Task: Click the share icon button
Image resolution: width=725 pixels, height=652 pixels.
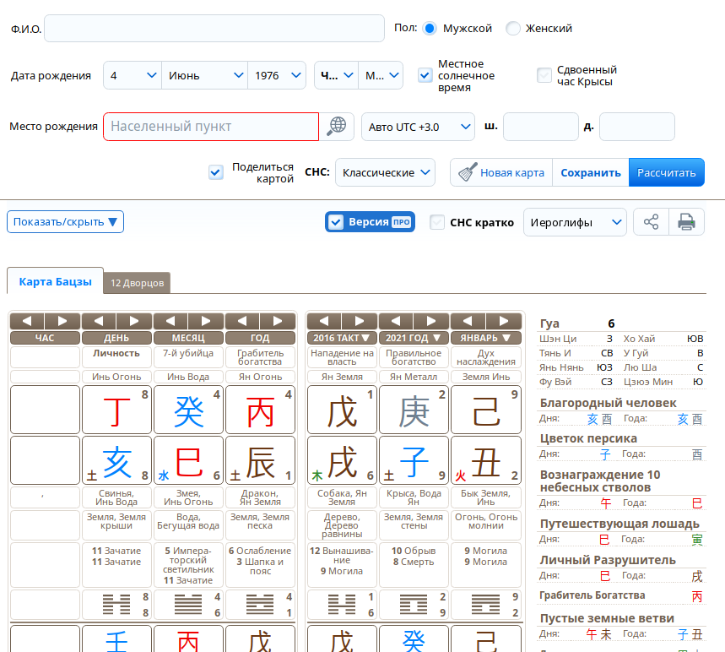Action: point(651,222)
